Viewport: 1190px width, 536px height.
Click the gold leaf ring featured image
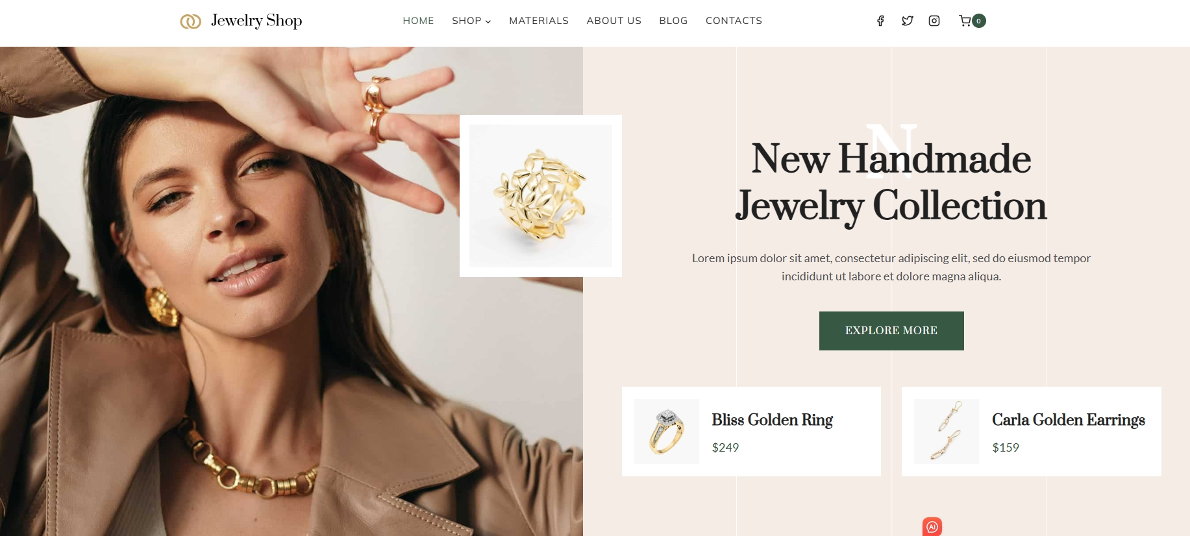[x=541, y=196]
